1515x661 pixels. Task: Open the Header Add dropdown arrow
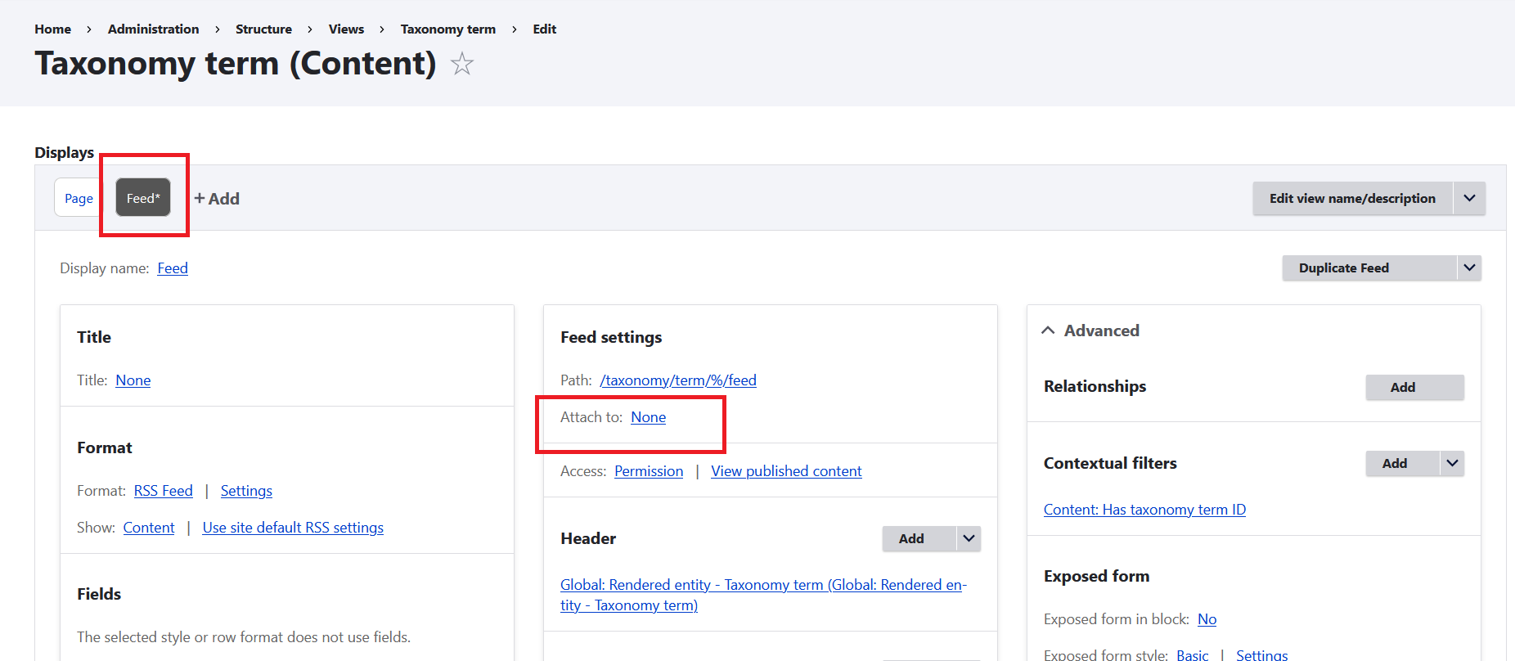tap(969, 538)
